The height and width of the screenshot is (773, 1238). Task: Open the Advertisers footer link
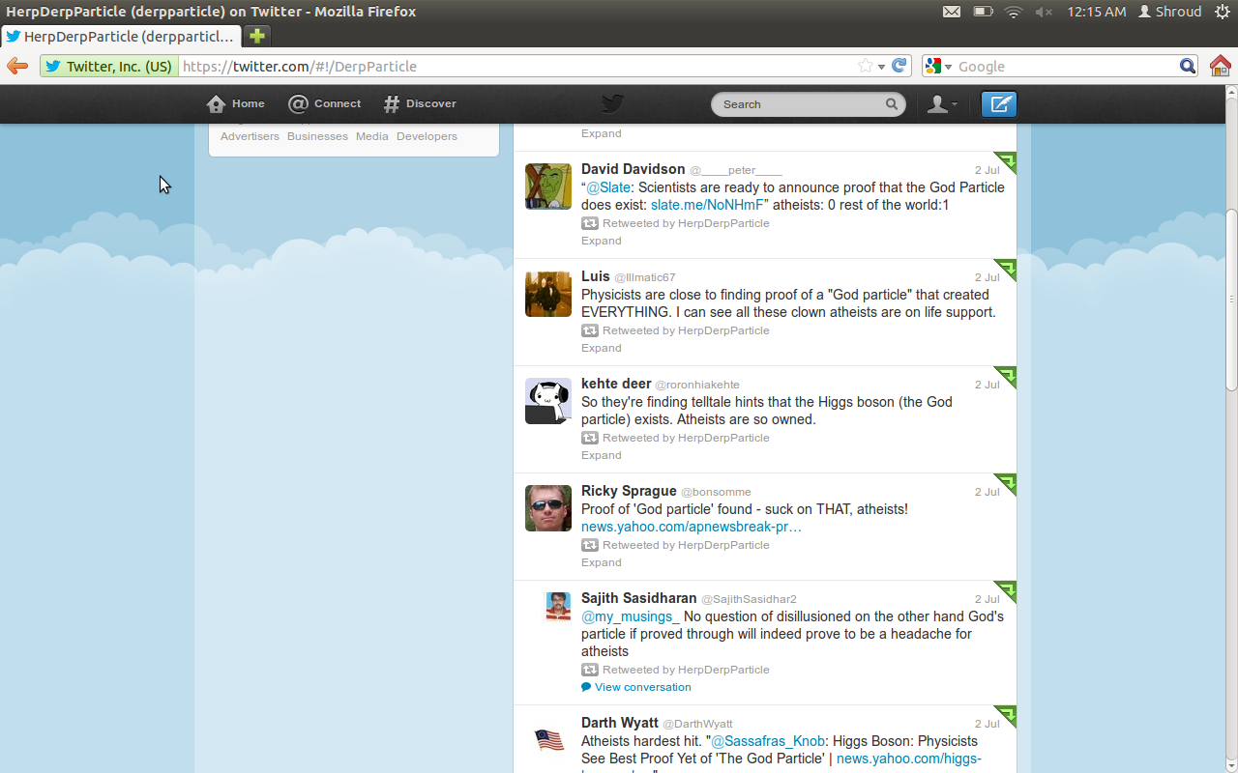click(250, 136)
